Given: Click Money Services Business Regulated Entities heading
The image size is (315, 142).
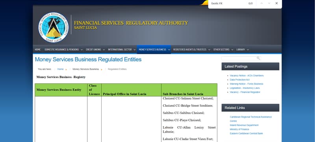Looking at the screenshot, I should 88,59.
